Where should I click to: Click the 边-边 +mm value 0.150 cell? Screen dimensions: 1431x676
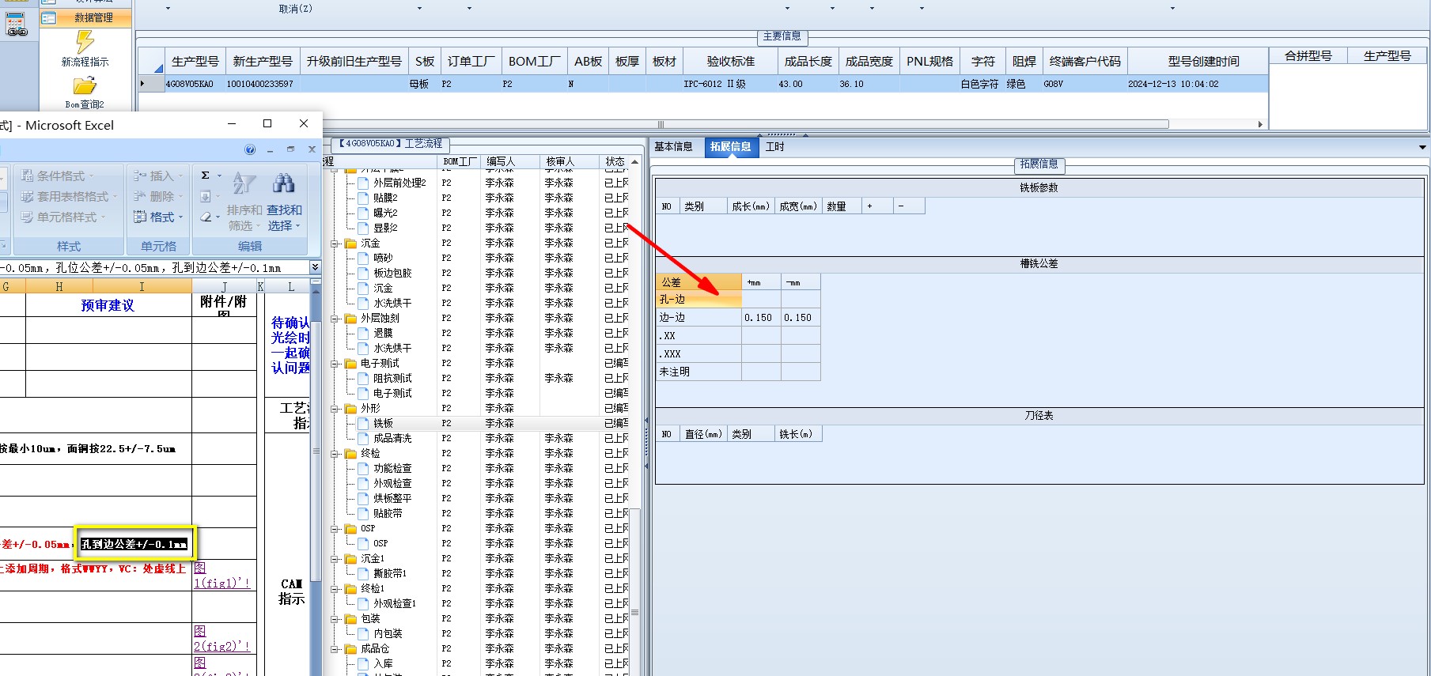[761, 318]
